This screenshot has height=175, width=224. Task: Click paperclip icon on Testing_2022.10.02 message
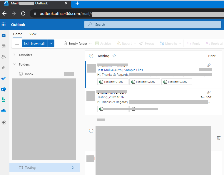209,92
